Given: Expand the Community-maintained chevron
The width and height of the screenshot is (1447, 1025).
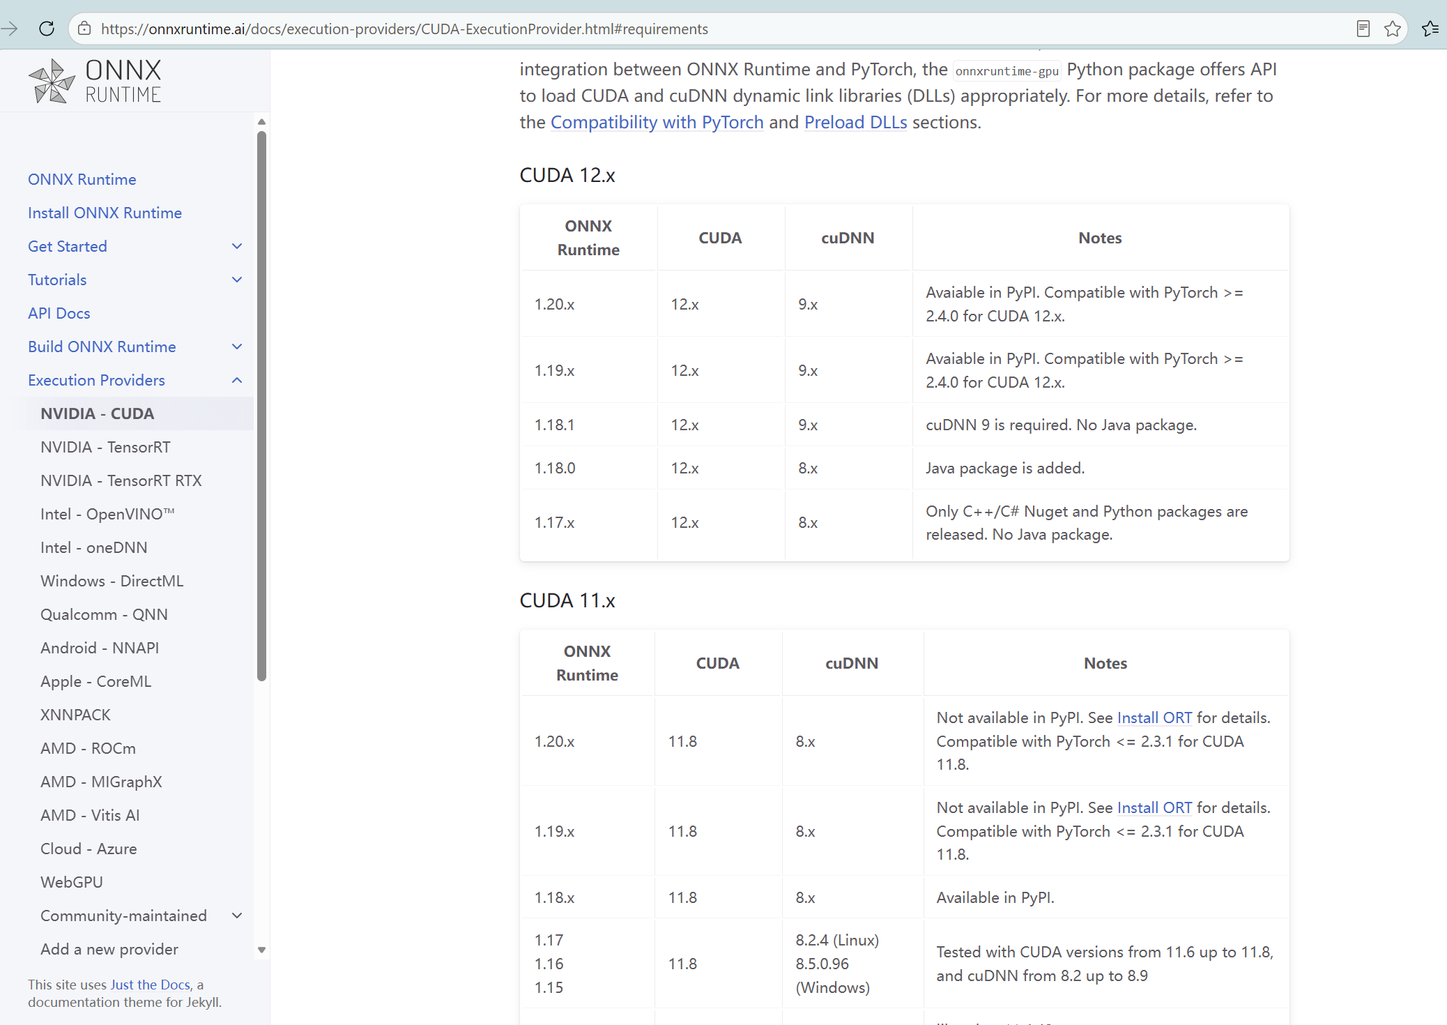Looking at the screenshot, I should [x=237, y=916].
